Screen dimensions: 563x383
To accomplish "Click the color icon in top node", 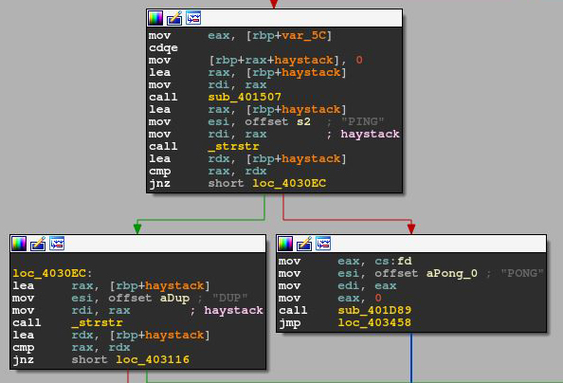I will [155, 18].
